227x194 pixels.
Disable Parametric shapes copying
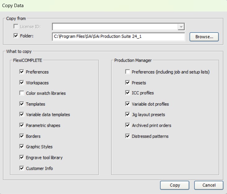tap(22, 126)
